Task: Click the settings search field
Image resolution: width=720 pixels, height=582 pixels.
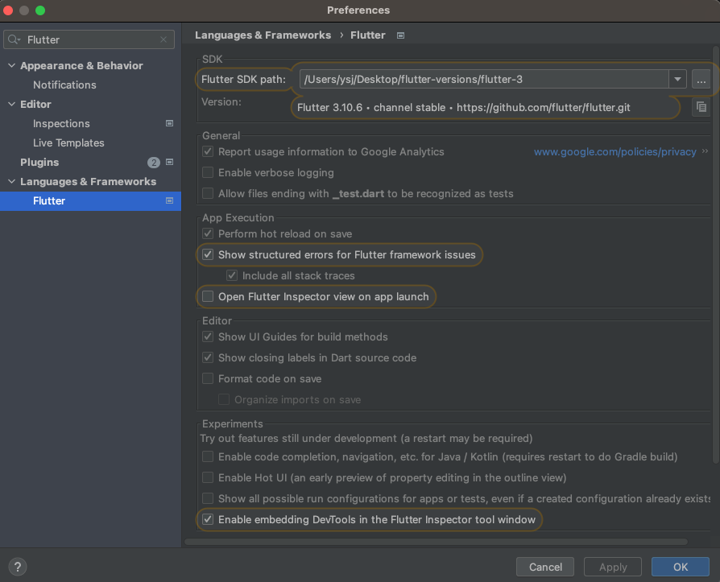Action: pos(89,40)
